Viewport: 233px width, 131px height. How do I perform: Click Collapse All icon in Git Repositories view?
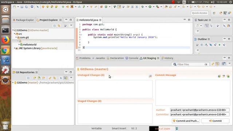click(x=28, y=78)
